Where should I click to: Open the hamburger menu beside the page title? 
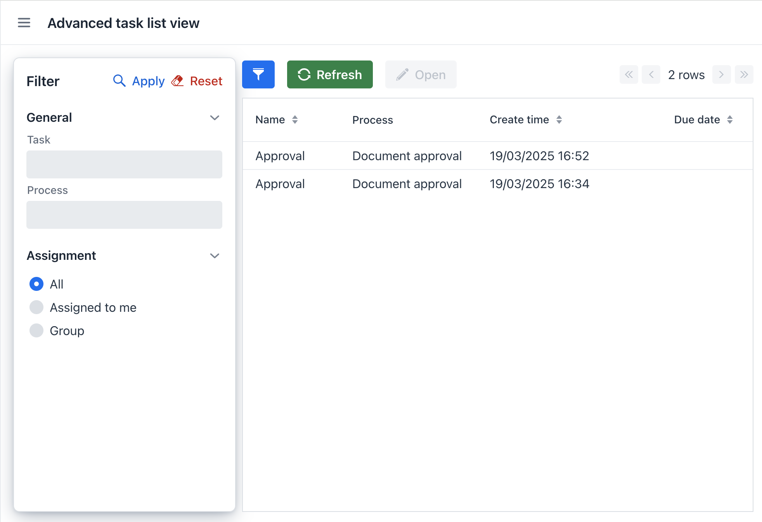(24, 23)
